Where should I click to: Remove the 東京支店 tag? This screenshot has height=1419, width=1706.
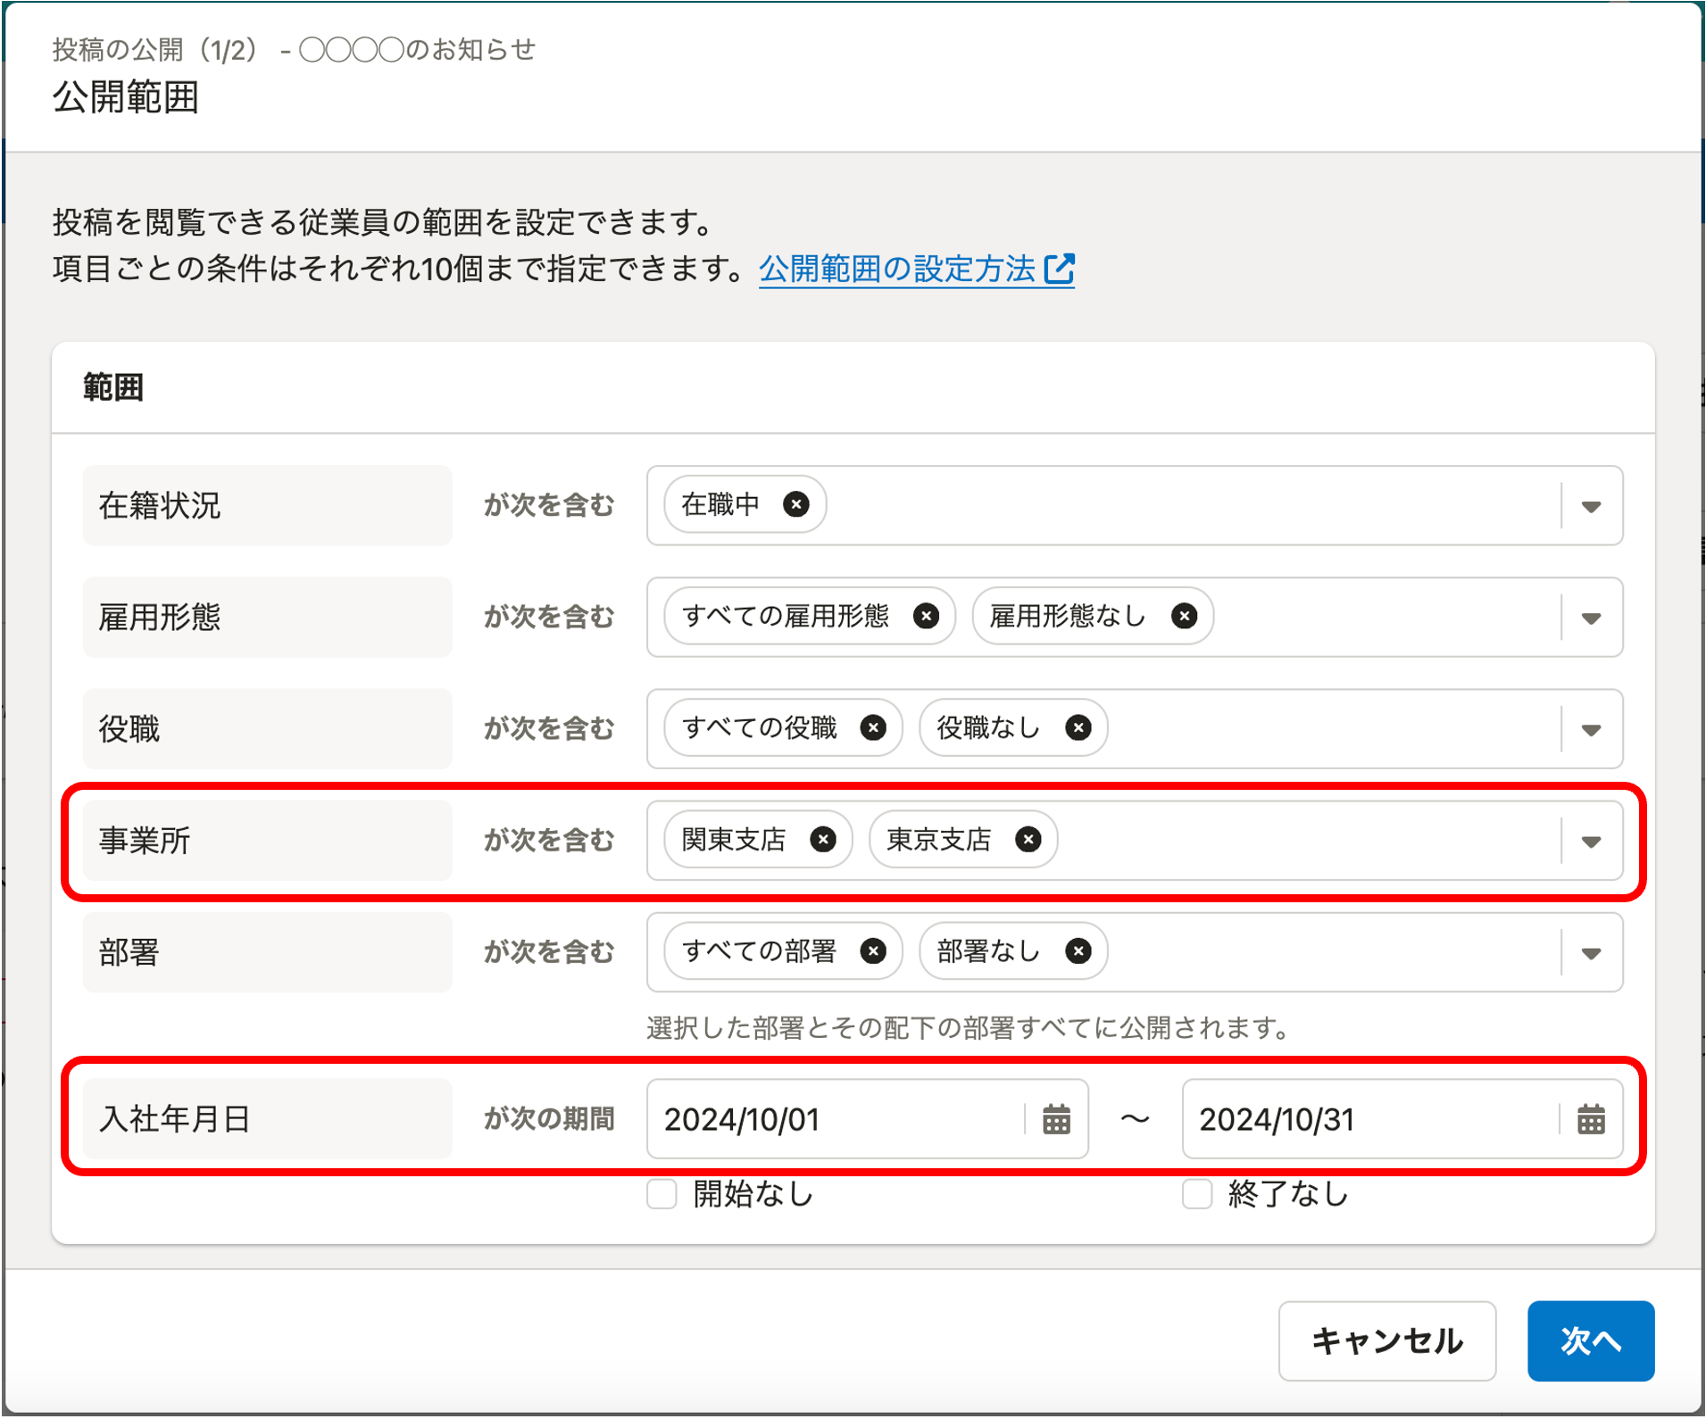tap(1028, 840)
